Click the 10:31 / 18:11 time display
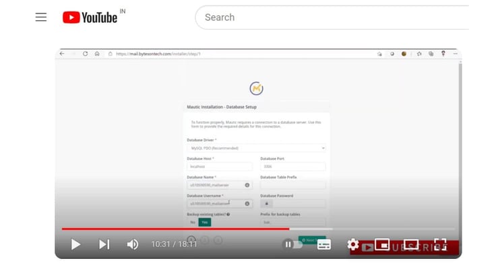Screen dimensions: 496x269 point(174,244)
